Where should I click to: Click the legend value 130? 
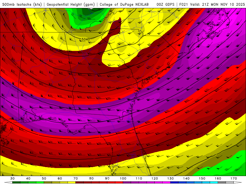[x=170, y=178]
